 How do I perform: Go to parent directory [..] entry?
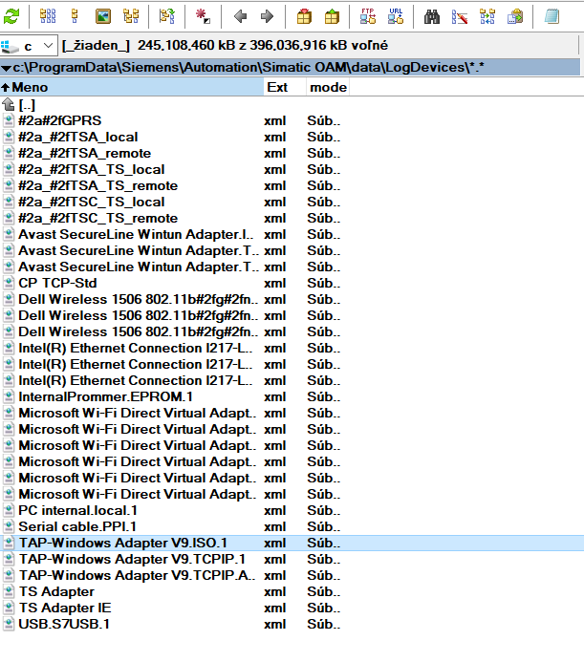point(27,105)
